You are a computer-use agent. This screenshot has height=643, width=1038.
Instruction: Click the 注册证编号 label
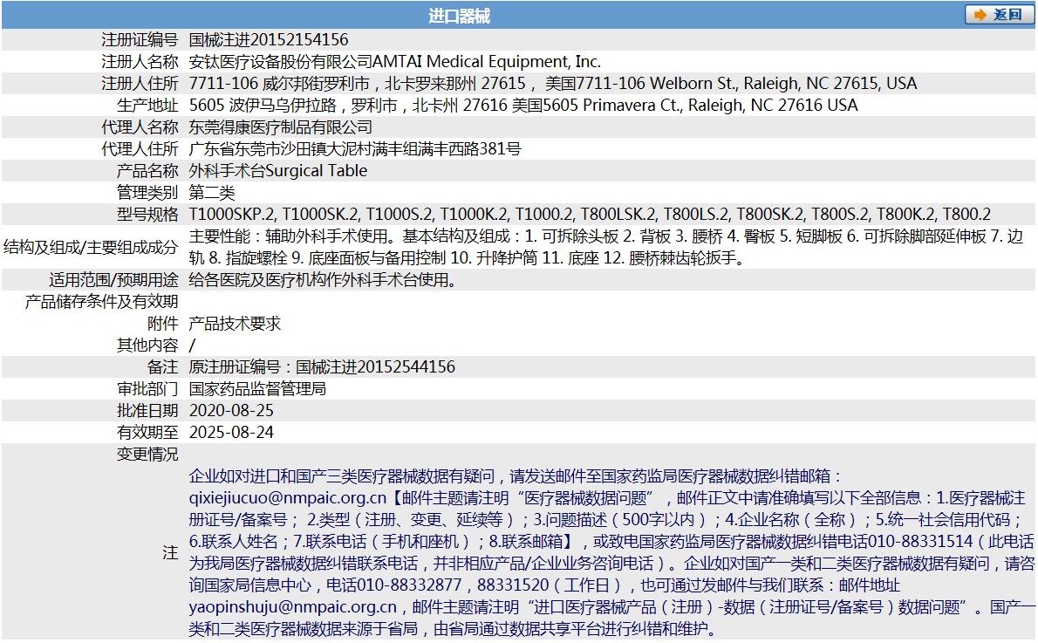(140, 40)
